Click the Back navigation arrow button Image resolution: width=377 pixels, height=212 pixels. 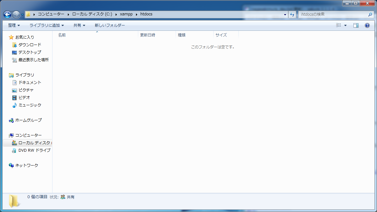[7, 14]
